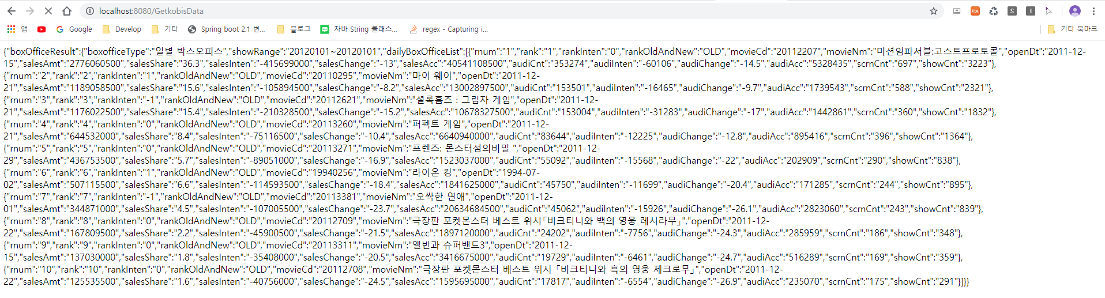Image resolution: width=1105 pixels, height=298 pixels.
Task: Open the cursor-pointer extension icon
Action: (x=1049, y=11)
